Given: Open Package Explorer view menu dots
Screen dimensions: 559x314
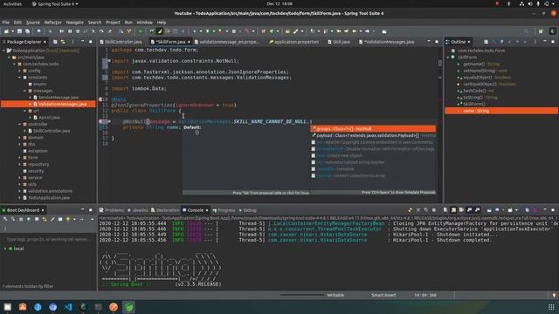Looking at the screenshot, I should [72, 42].
